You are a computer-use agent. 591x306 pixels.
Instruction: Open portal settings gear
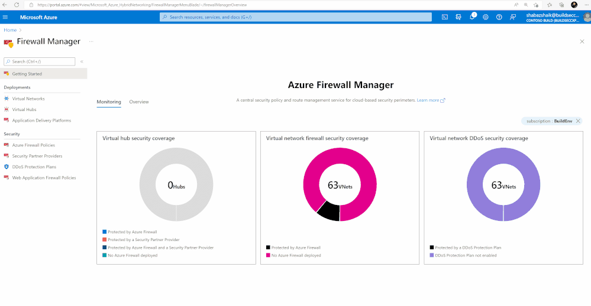(x=486, y=17)
